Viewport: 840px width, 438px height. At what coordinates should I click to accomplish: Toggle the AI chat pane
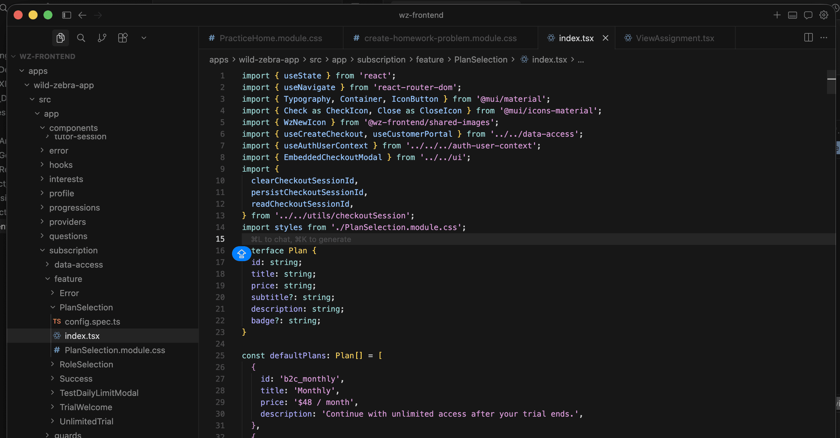coord(808,15)
